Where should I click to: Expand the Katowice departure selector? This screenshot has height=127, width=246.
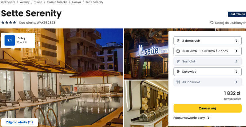coord(207,72)
